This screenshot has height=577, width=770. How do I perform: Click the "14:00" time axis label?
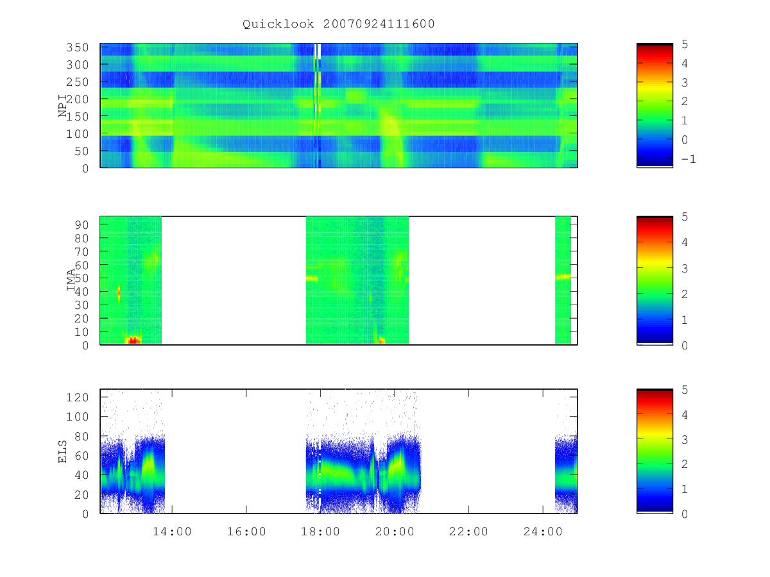pos(172,531)
